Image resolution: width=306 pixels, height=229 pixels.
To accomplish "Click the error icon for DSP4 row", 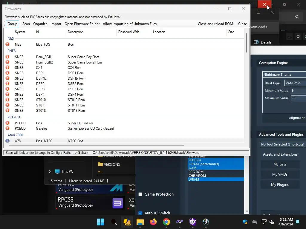I will (7, 94).
